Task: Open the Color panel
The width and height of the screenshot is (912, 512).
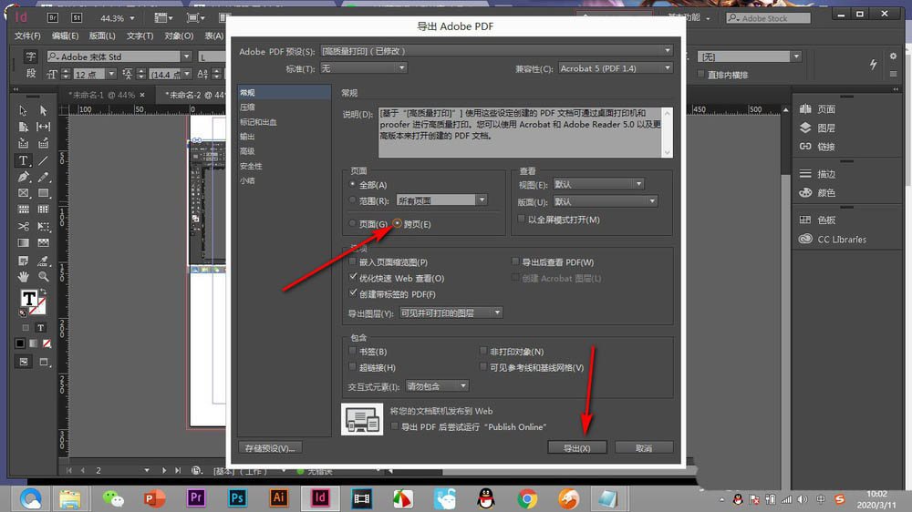Action: pos(817,192)
